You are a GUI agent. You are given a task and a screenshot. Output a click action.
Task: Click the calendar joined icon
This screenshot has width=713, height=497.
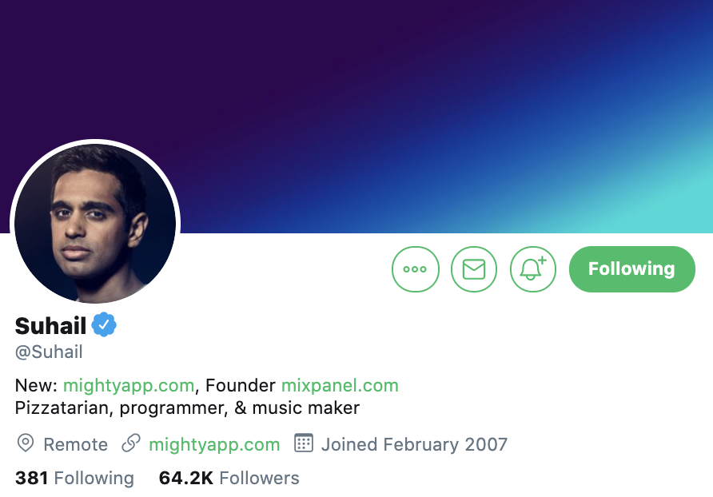pos(303,443)
